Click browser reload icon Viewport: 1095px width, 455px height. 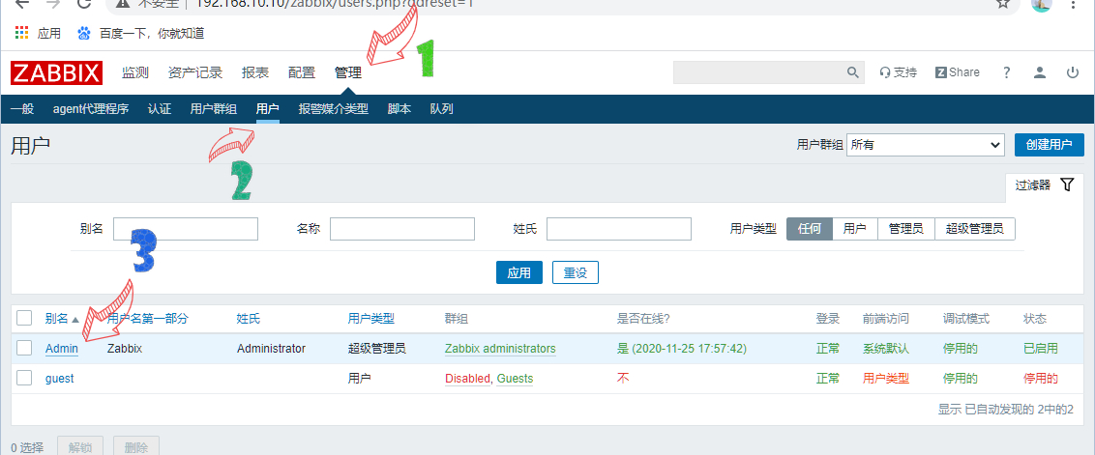84,4
